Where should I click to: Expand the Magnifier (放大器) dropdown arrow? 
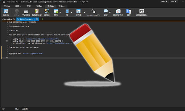(84, 12)
